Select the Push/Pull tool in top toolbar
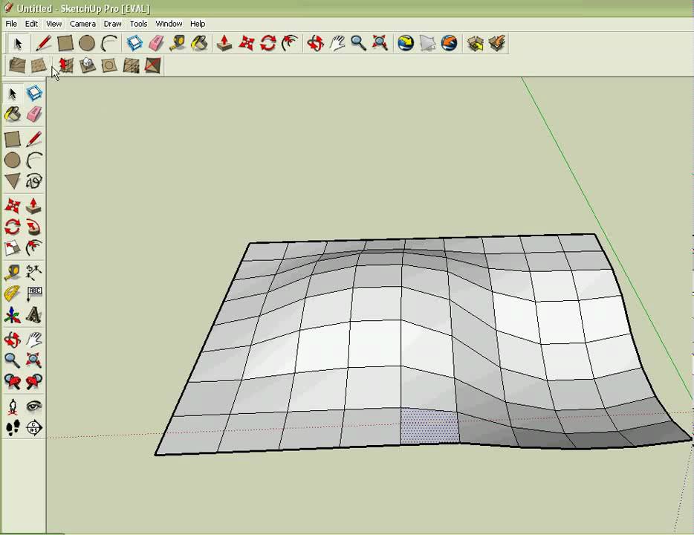 pos(224,43)
